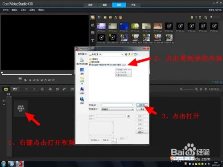Select the mp4 video file in the list
Image resolution: width=223 pixels, height=167 pixels.
[x=107, y=65]
